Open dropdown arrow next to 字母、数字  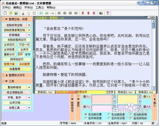[29, 98]
